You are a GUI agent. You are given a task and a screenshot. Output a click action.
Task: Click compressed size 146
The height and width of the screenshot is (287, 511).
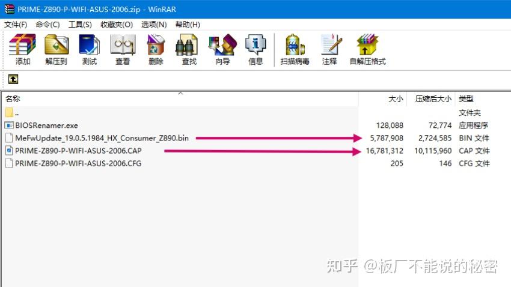(x=445, y=163)
